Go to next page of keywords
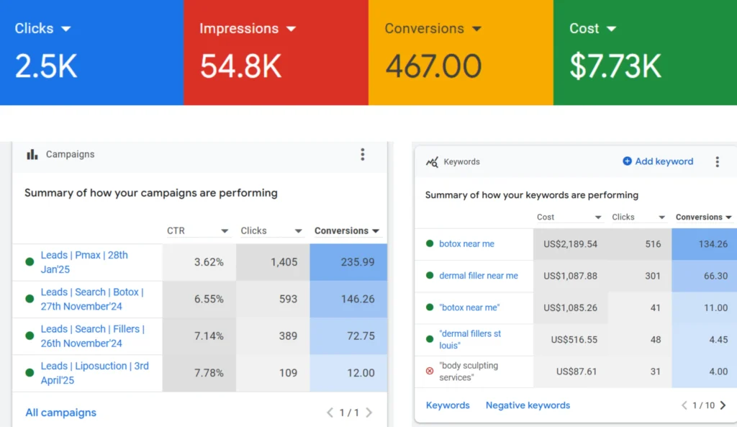The image size is (737, 427). click(723, 405)
